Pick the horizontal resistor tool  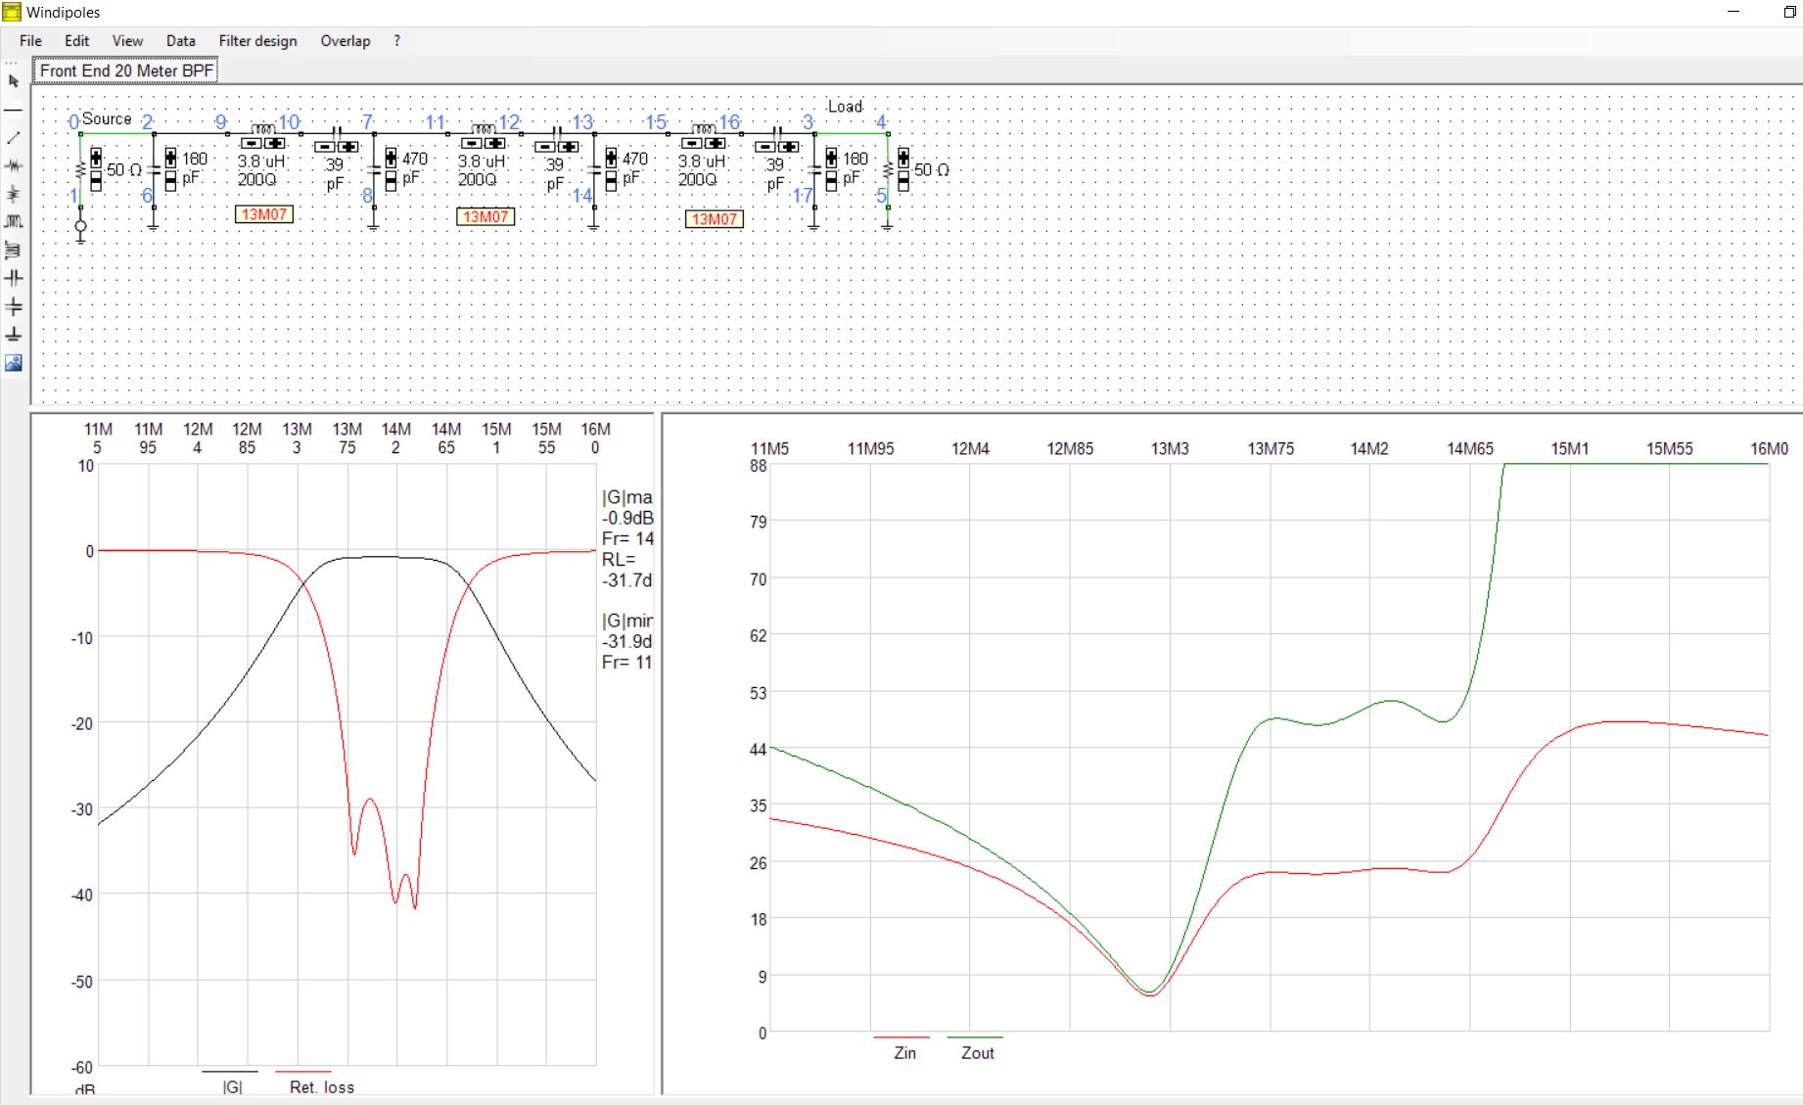tap(14, 165)
